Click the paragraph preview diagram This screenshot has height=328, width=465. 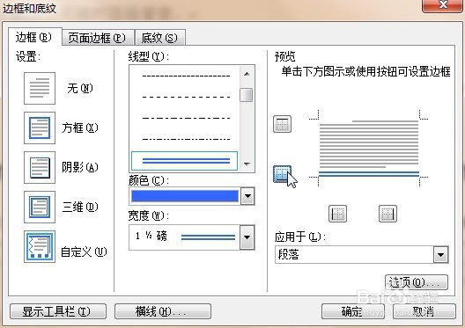coord(369,148)
